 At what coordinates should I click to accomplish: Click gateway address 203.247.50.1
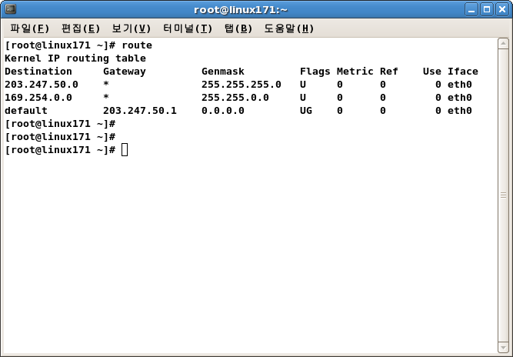point(140,111)
